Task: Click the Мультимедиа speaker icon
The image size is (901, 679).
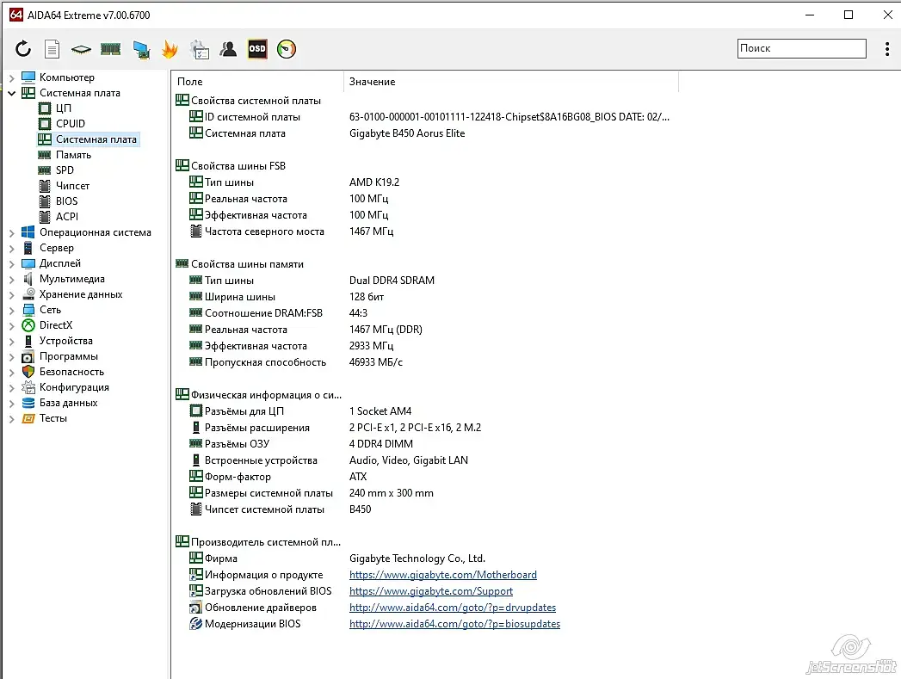Action: 28,279
